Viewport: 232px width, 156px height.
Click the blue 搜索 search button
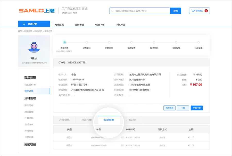[176, 11]
